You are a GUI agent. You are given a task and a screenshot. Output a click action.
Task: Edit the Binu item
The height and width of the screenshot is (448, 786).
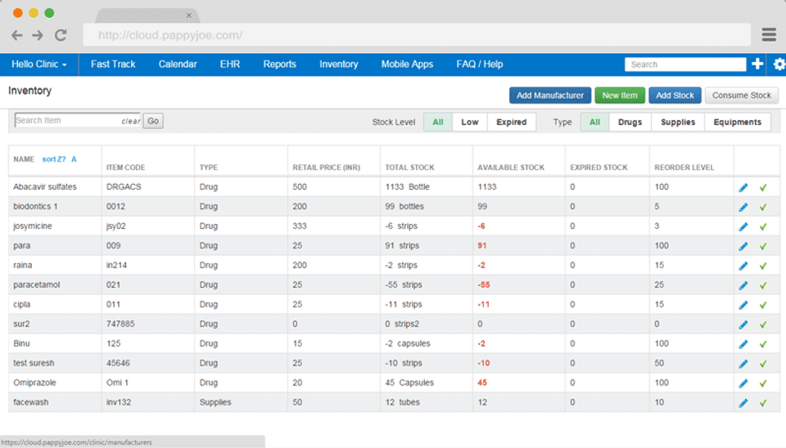click(743, 344)
